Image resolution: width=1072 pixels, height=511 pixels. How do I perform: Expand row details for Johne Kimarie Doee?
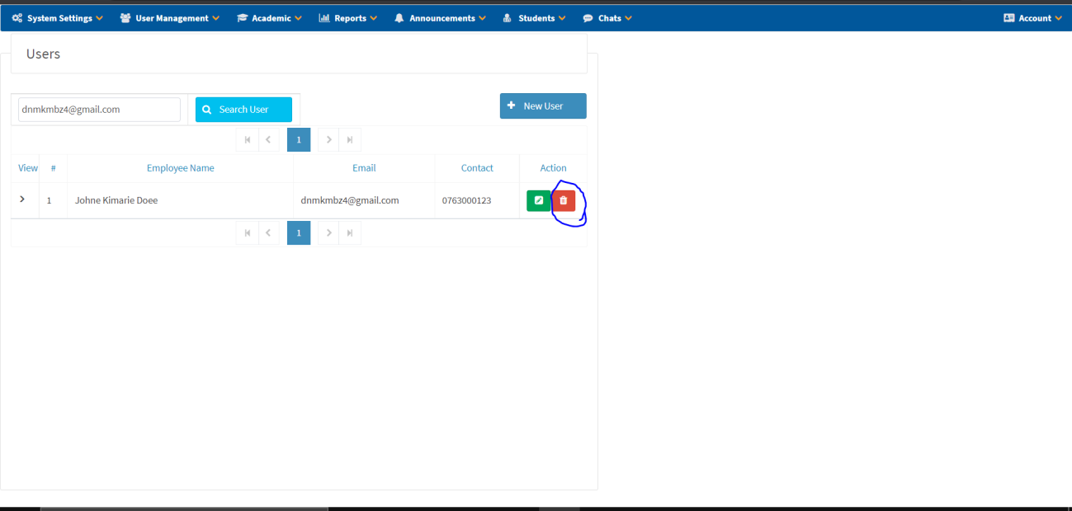click(x=22, y=199)
